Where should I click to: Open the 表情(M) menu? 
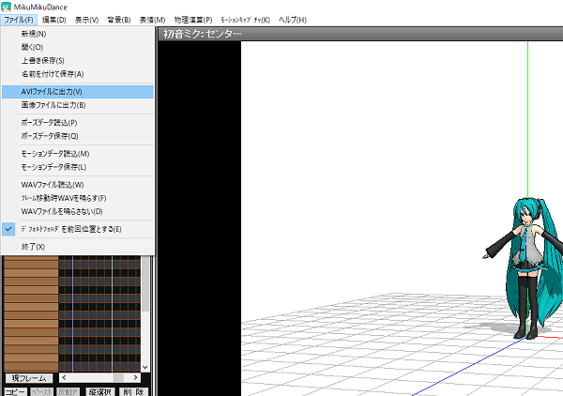tap(152, 20)
